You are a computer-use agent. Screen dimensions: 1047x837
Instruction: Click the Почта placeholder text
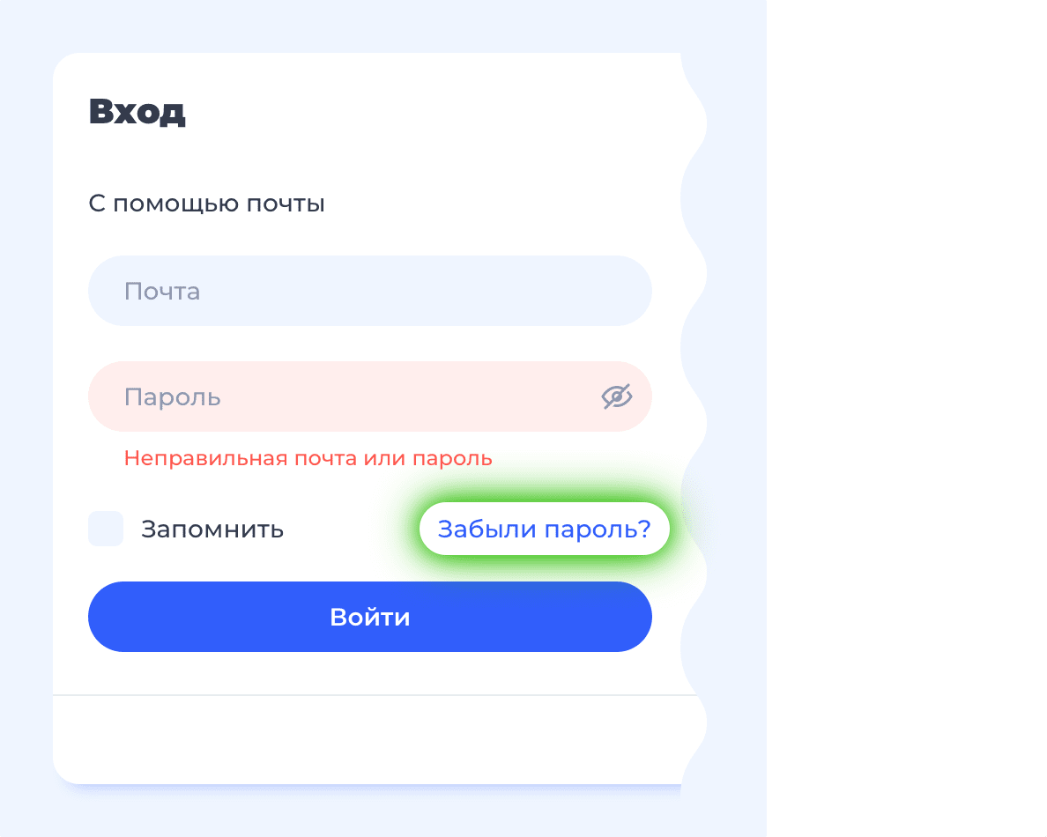162,292
